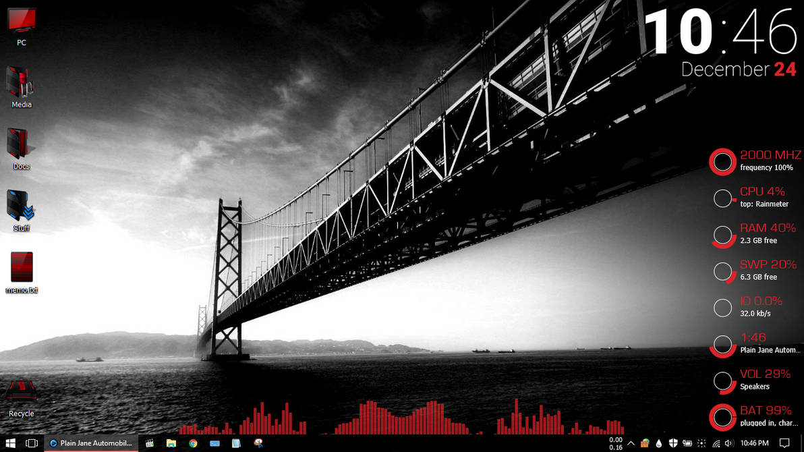Click the Plain Jane Autom.. track title
The width and height of the screenshot is (804, 452).
click(770, 350)
